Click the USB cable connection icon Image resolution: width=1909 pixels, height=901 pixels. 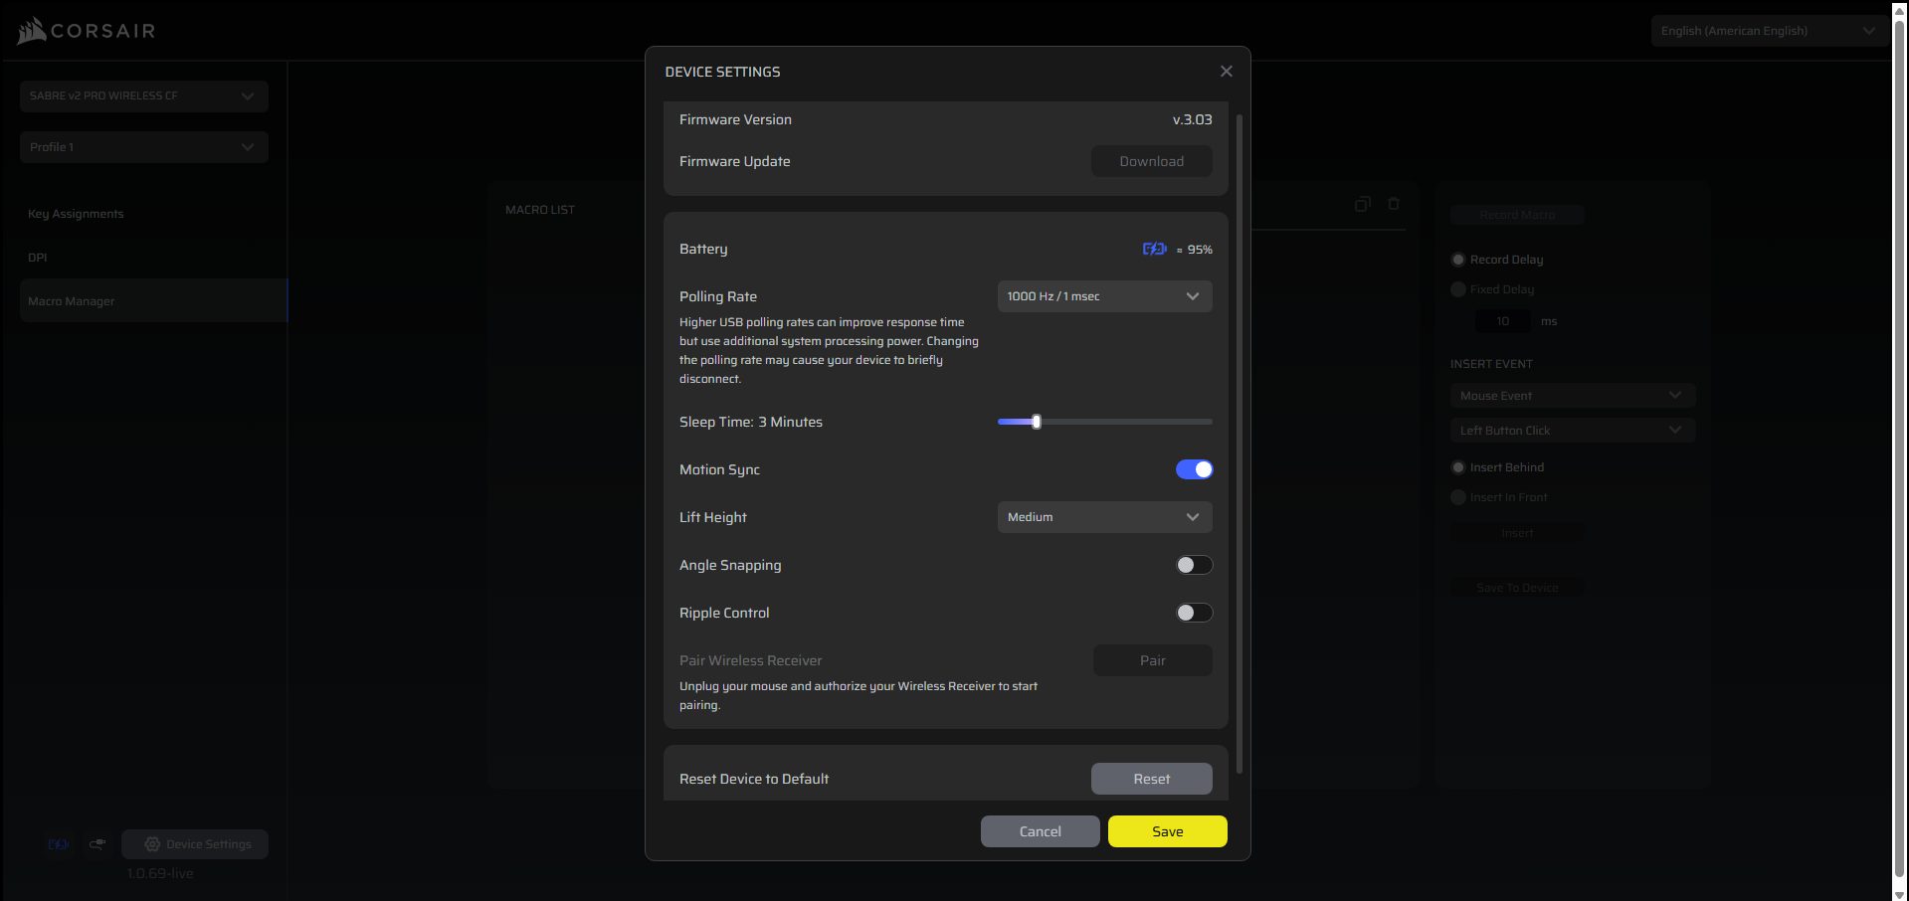tap(97, 844)
